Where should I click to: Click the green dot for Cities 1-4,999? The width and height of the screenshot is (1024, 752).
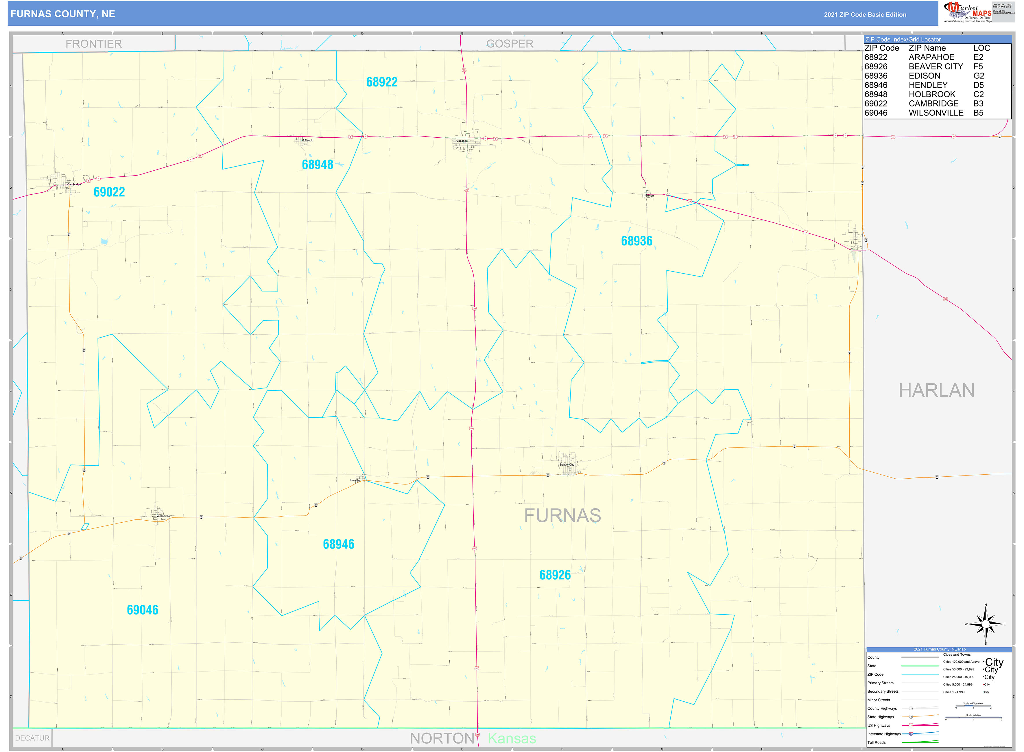coord(983,692)
